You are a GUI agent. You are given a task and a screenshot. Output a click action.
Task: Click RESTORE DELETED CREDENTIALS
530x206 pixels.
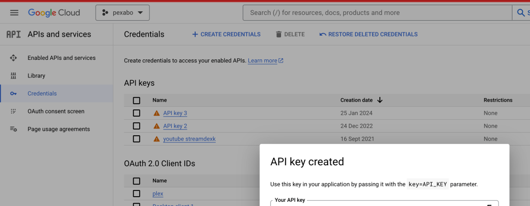(x=369, y=35)
